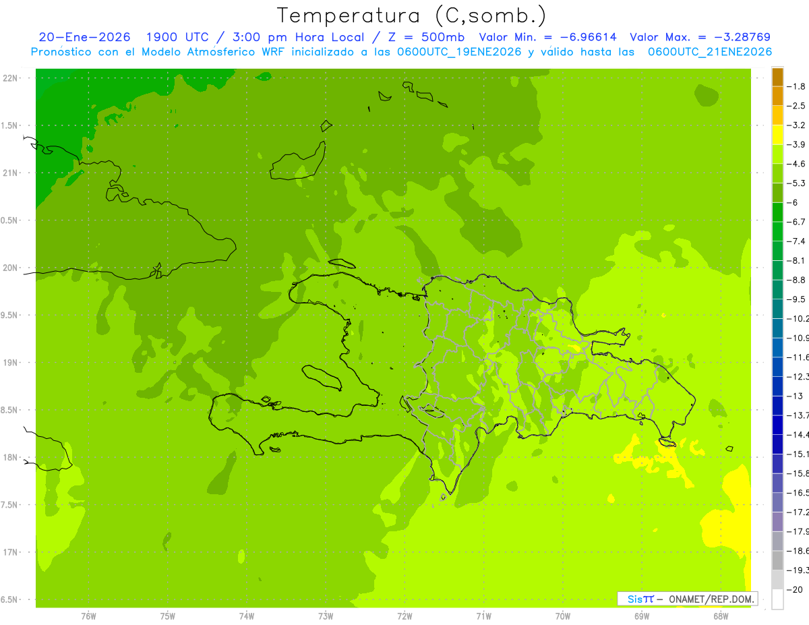Click the "76W" longitude axis label
The image size is (809, 625).
[x=88, y=616]
